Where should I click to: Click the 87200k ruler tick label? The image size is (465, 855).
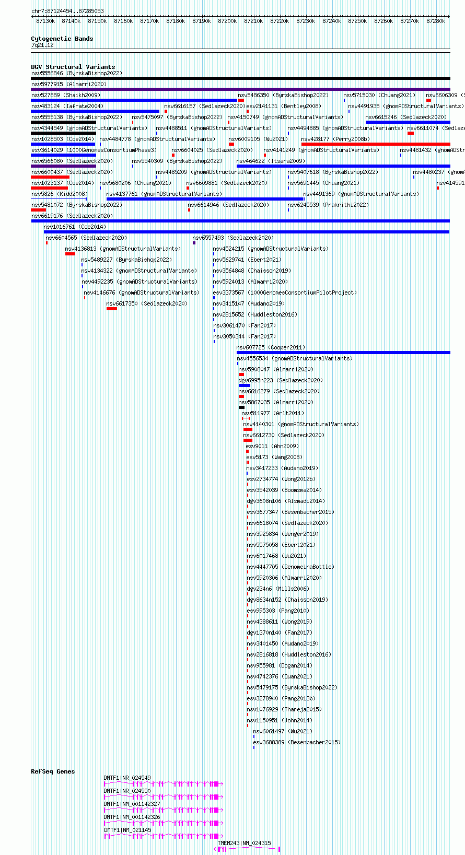(x=227, y=21)
